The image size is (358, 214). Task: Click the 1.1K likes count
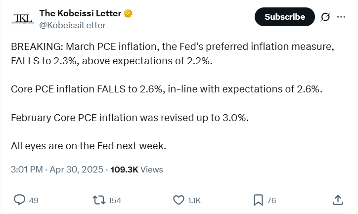click(195, 200)
